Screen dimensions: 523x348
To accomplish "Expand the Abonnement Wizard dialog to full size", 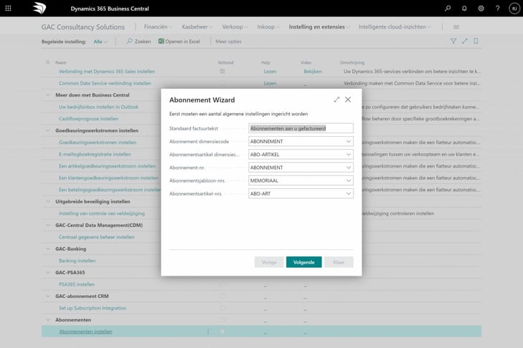I will point(336,100).
